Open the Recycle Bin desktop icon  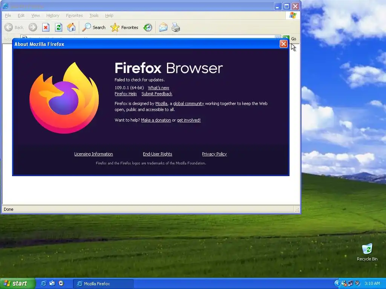tap(367, 252)
